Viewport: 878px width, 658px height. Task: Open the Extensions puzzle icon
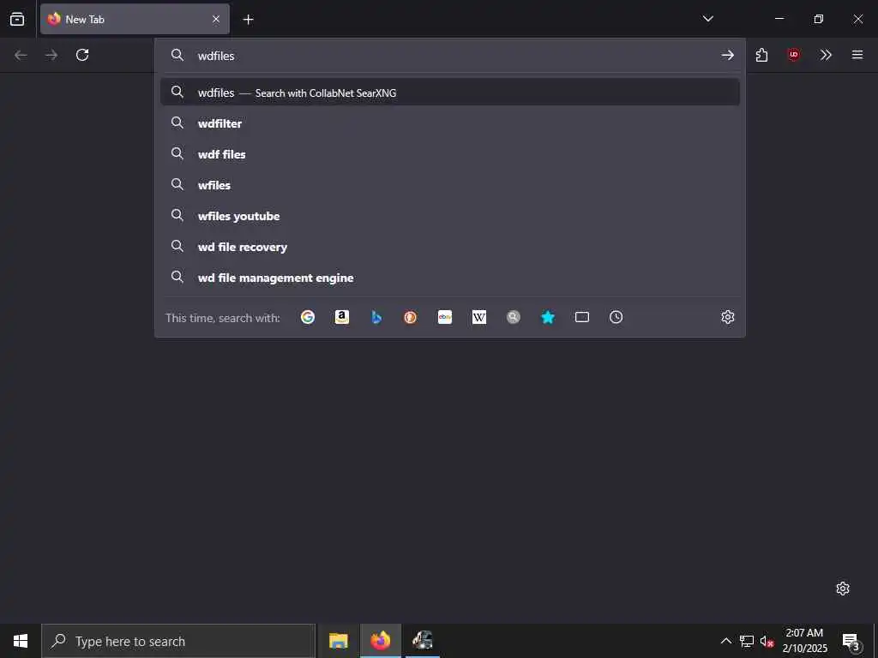tap(761, 55)
